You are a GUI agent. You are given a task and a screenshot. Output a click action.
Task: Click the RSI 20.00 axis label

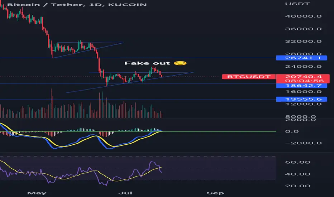coord(297,186)
